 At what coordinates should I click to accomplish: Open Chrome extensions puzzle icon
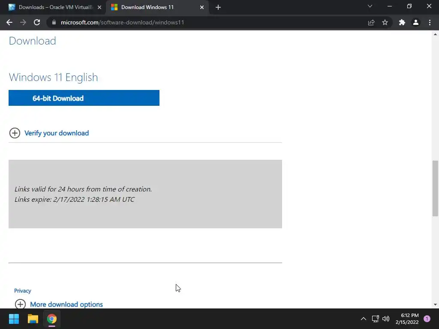click(402, 22)
